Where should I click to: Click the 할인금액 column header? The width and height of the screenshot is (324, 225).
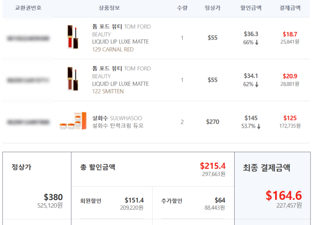click(x=251, y=8)
